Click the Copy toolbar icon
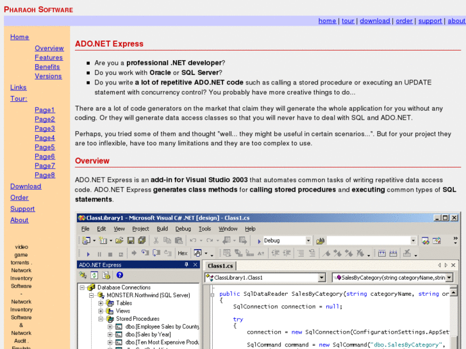 tap(167, 240)
